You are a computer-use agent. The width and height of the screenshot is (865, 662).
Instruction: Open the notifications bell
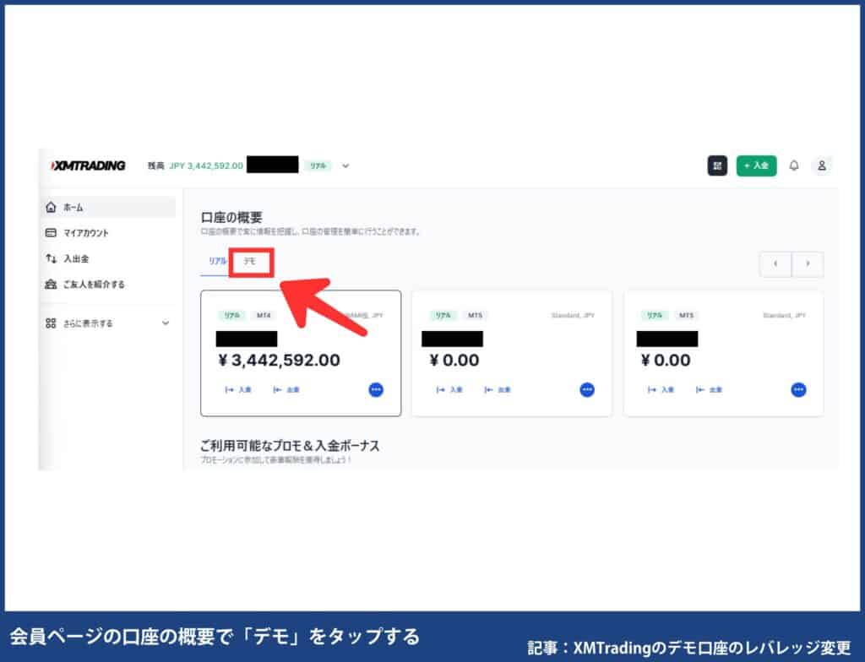794,165
